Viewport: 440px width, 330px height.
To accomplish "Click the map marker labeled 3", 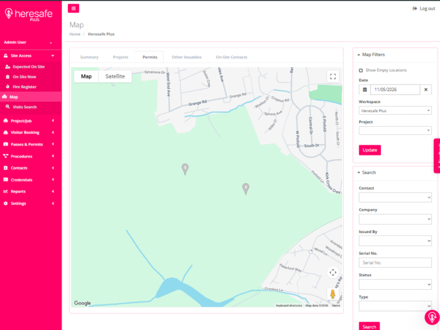I will tap(246, 188).
